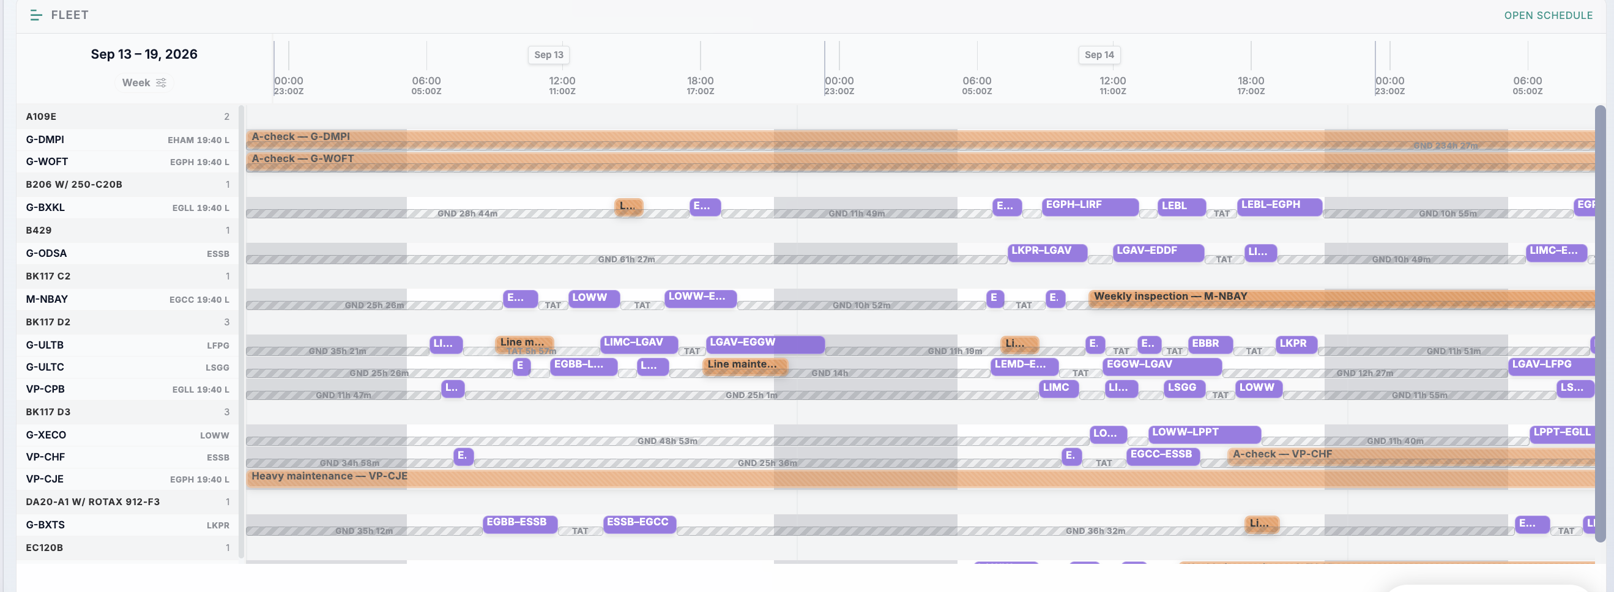Select the EGCC–ESSB flight block
Image resolution: width=1614 pixels, height=592 pixels.
(x=1163, y=456)
